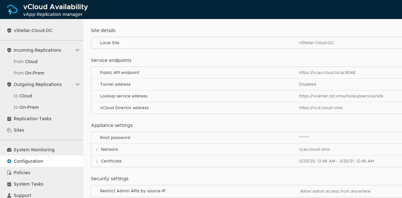The height and width of the screenshot is (198, 402).
Task: Expand the Certificate row
Action: coord(97,161)
